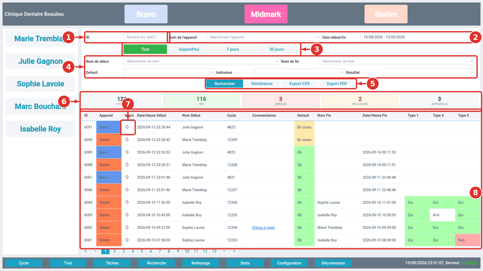The width and height of the screenshot is (483, 271).
Task: Expand the Indicateur filter dropdown
Action: (300, 72)
